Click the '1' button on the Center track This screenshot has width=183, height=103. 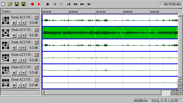19,36
